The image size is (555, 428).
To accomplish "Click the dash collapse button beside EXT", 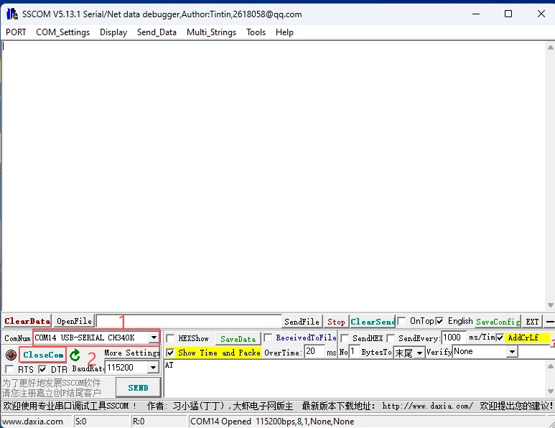I will click(x=549, y=322).
